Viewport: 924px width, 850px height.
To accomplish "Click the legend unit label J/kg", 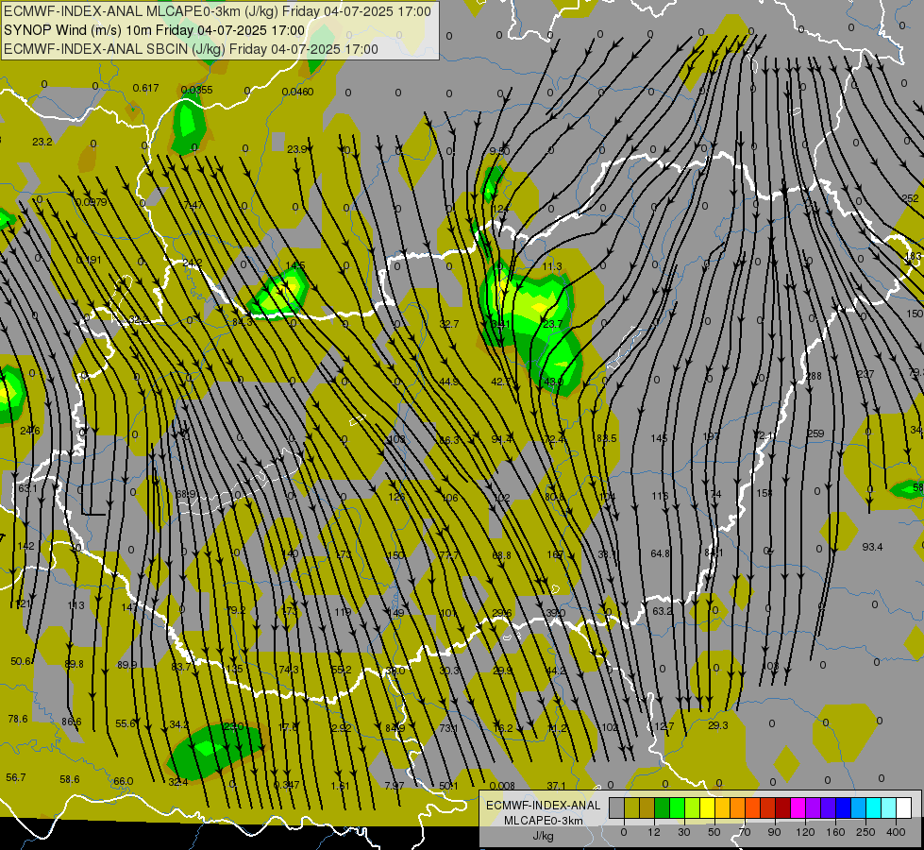I will point(543,836).
